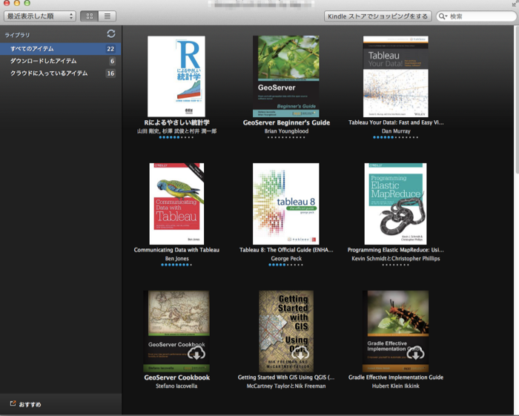Click the count badge 16

(x=110, y=73)
